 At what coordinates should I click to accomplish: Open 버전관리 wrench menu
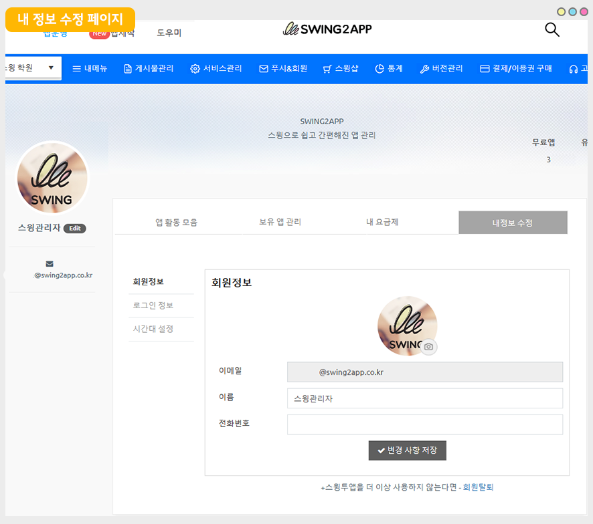(x=441, y=68)
